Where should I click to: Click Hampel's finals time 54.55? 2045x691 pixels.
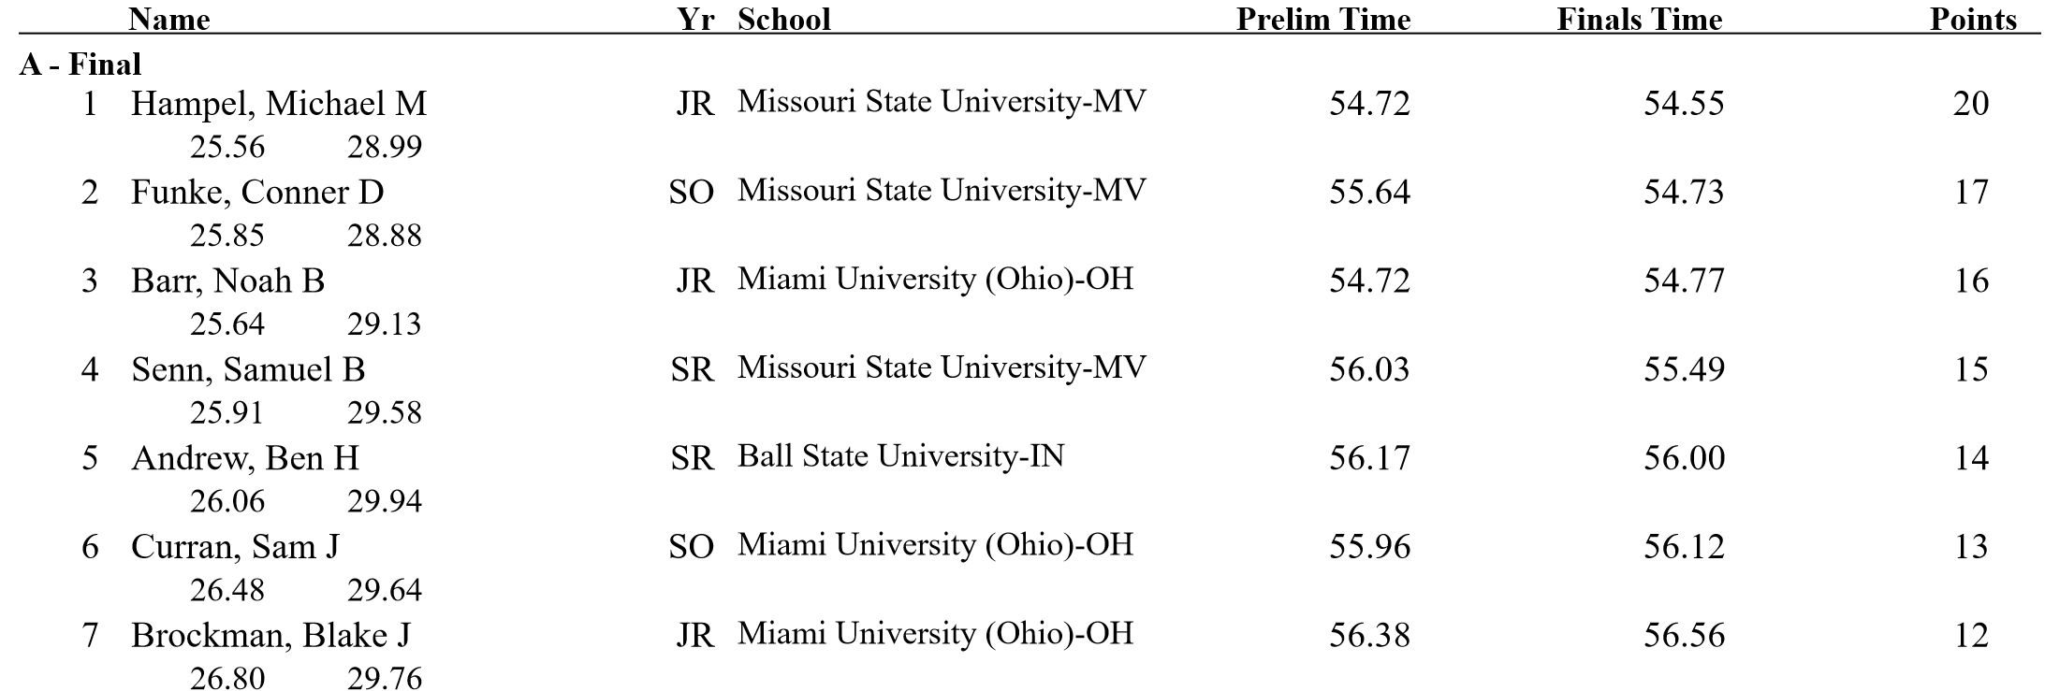pos(1684,103)
